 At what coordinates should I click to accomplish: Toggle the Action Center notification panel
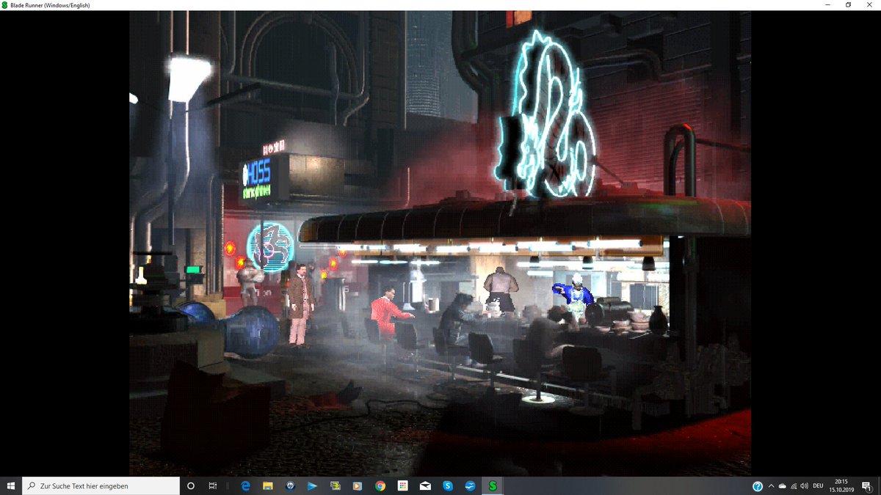[866, 485]
